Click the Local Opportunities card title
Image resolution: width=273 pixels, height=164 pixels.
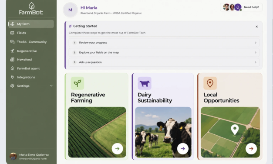[221, 98]
